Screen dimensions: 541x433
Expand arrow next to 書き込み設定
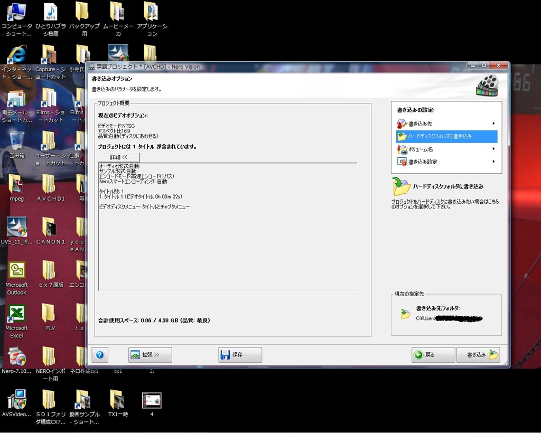[493, 162]
